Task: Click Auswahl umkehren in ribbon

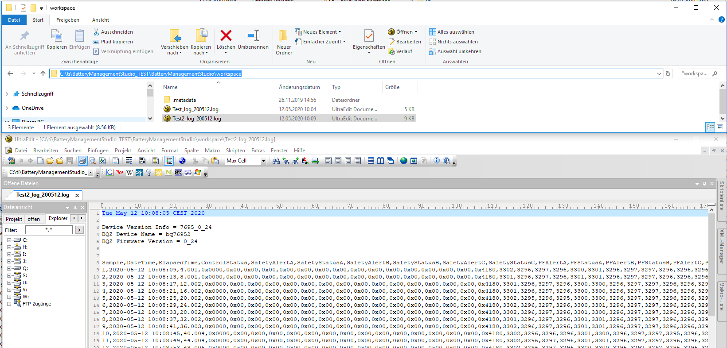Action: [x=455, y=51]
